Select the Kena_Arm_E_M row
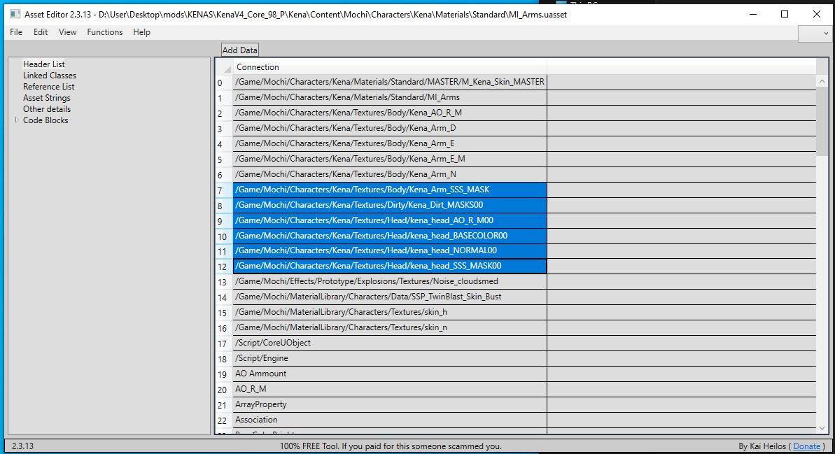Viewport: 835px width, 454px height. coord(390,159)
